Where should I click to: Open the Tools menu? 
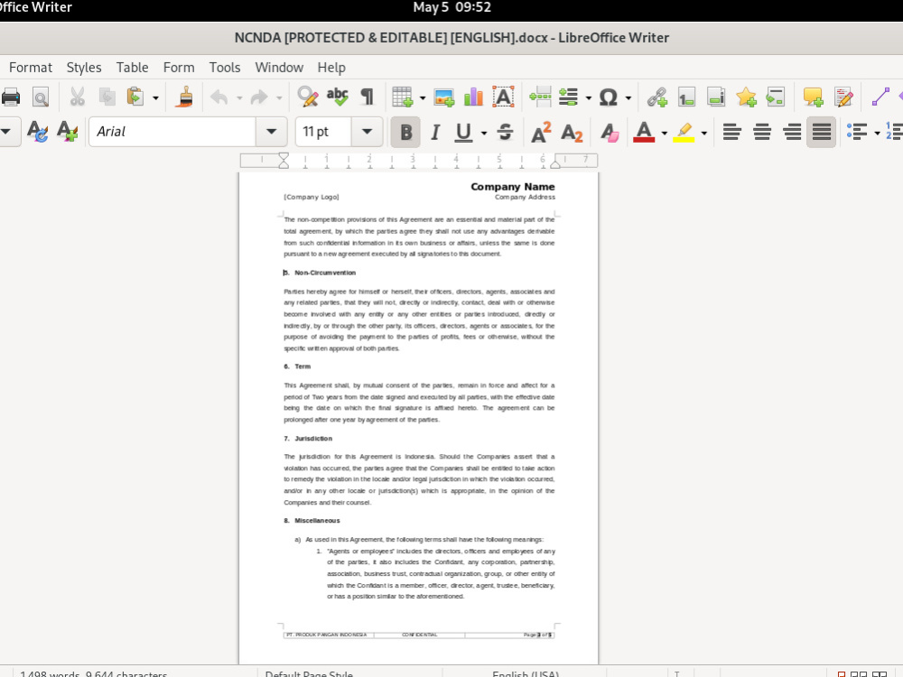click(225, 68)
